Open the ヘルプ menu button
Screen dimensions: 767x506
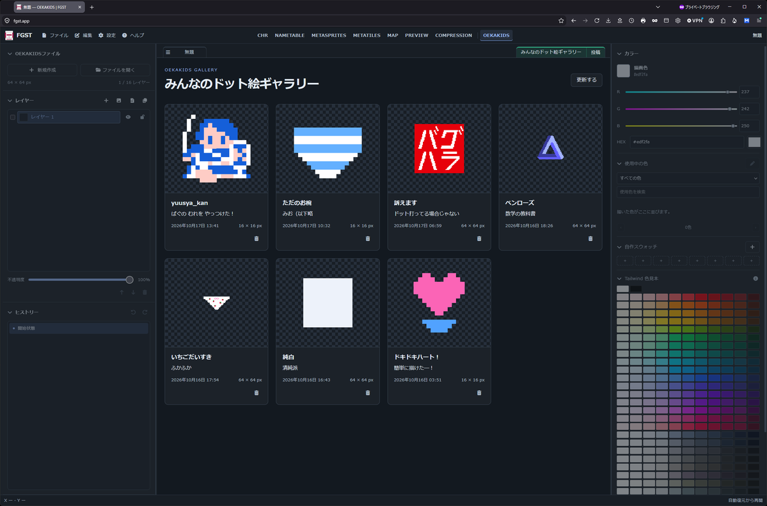pos(133,35)
